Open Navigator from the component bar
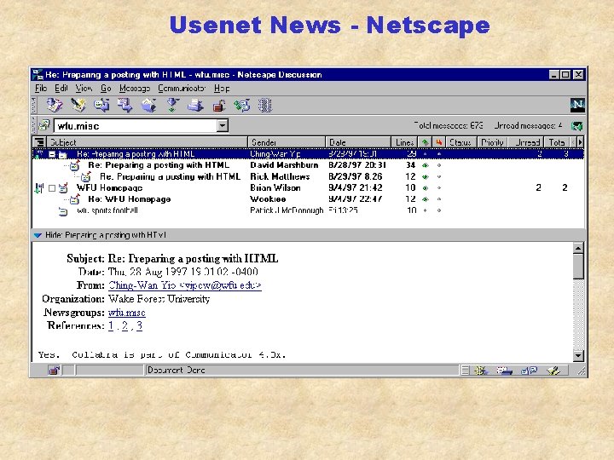This screenshot has width=614, height=460. pos(480,370)
